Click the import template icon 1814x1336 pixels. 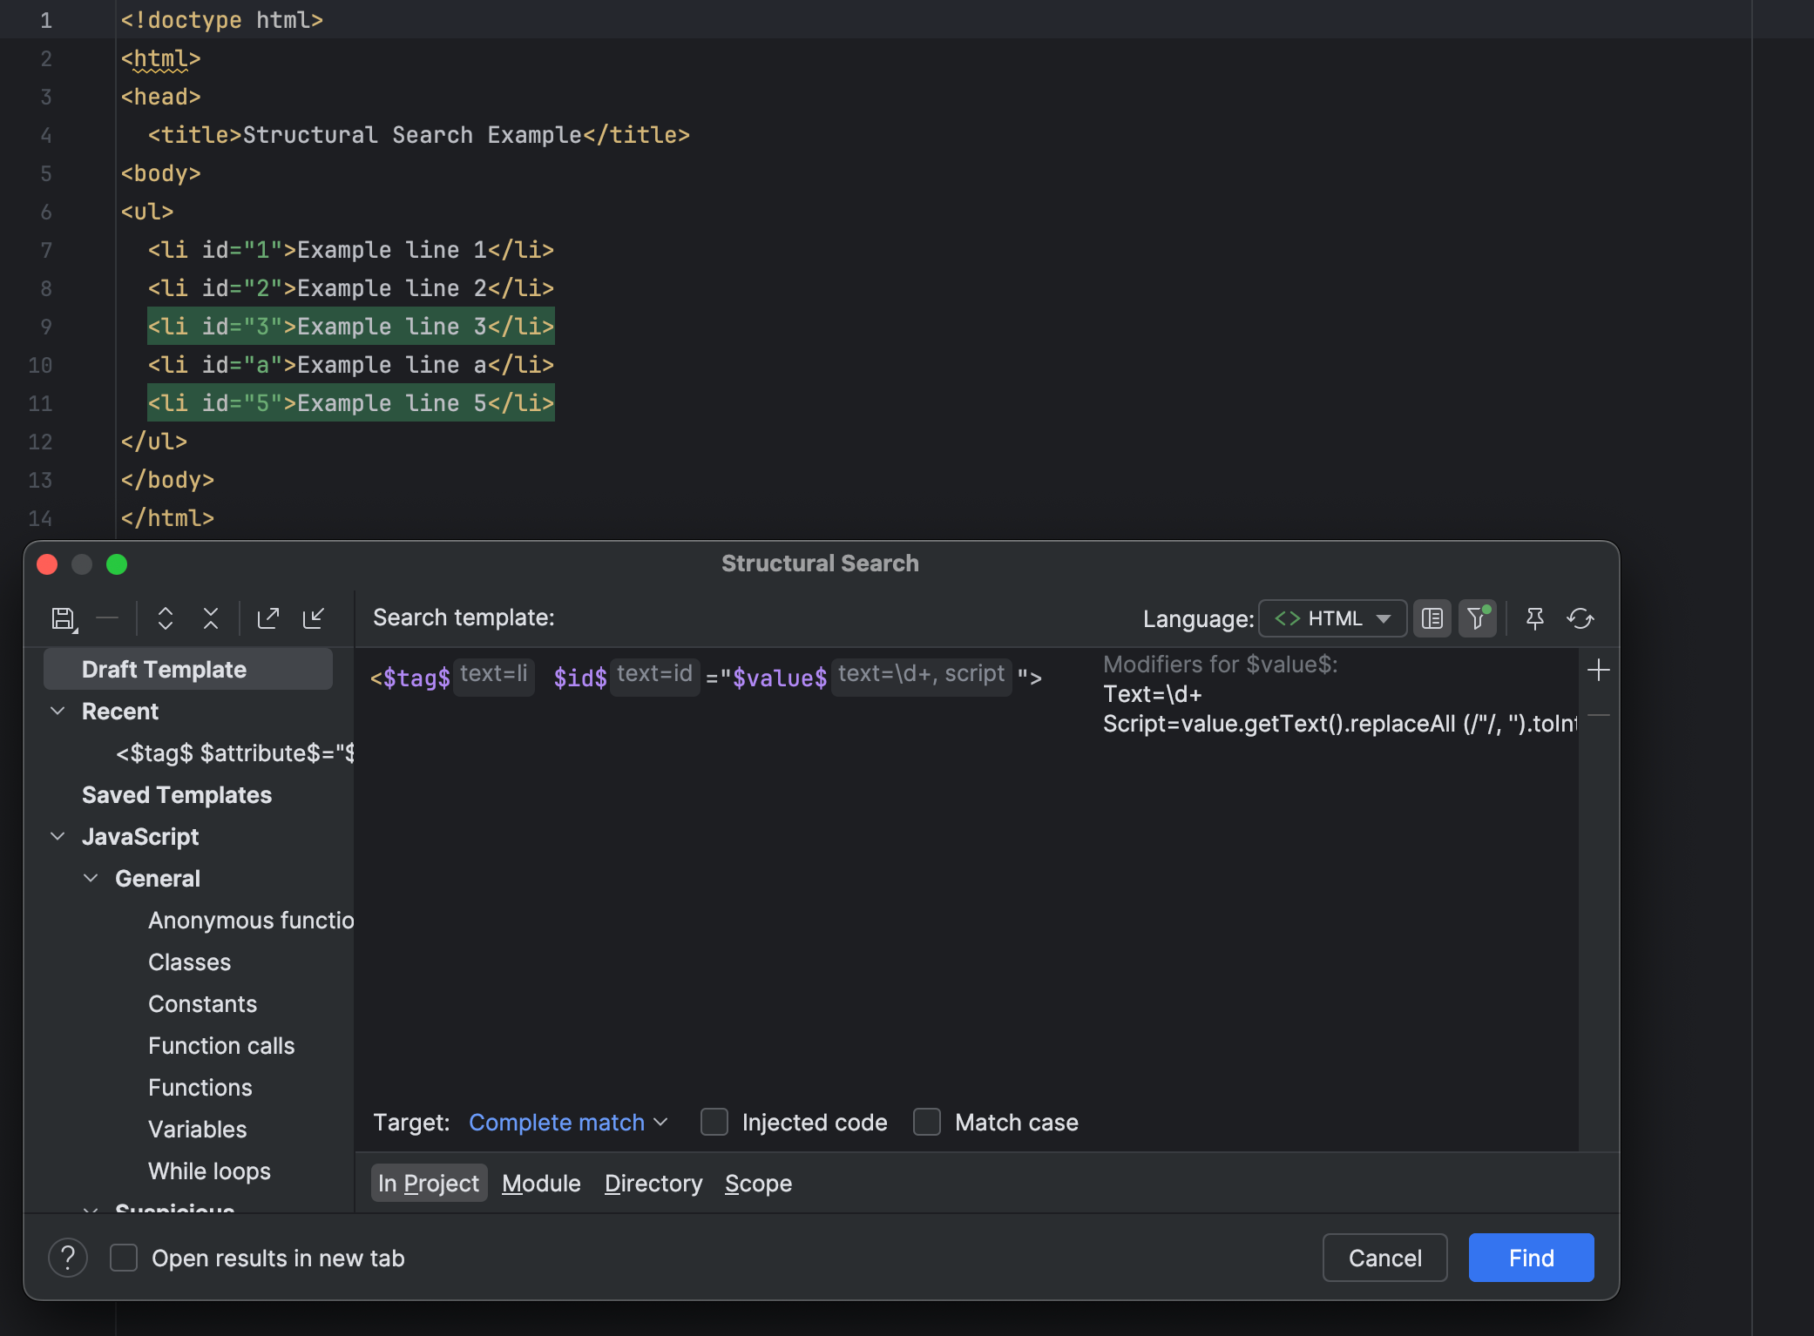(314, 618)
